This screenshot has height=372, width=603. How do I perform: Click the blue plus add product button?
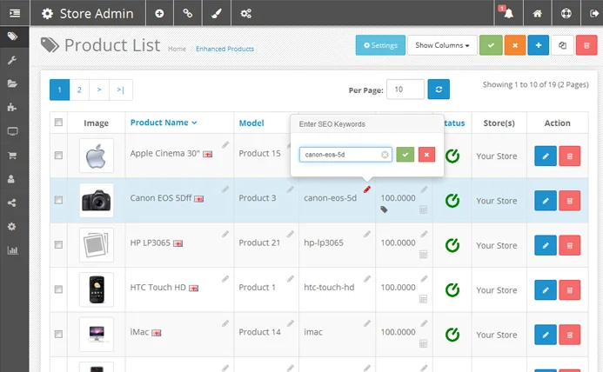539,45
